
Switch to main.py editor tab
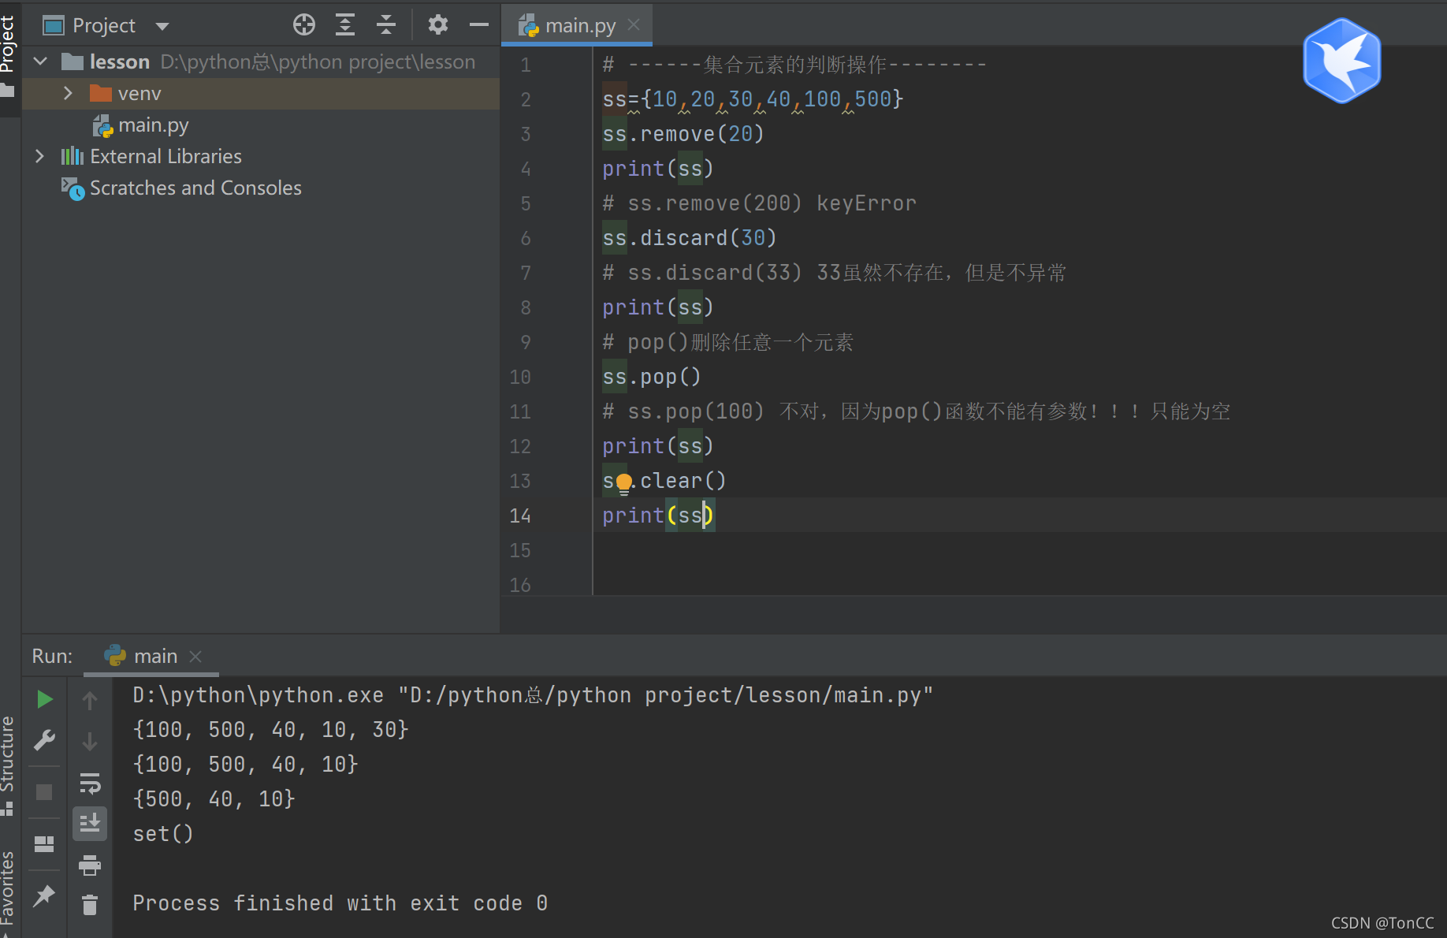click(x=579, y=25)
